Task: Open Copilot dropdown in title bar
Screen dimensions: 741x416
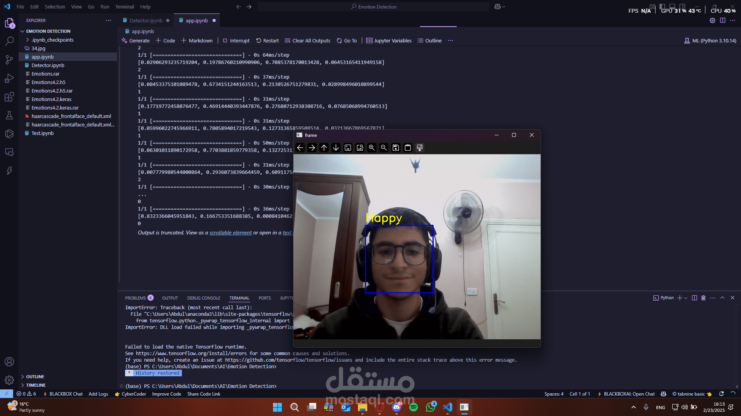Action: tap(500, 7)
